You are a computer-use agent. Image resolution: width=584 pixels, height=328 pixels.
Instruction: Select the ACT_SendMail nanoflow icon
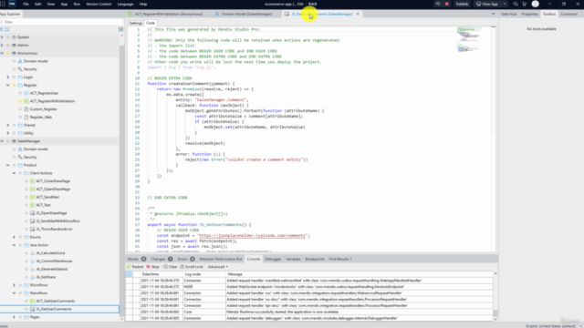(x=33, y=197)
